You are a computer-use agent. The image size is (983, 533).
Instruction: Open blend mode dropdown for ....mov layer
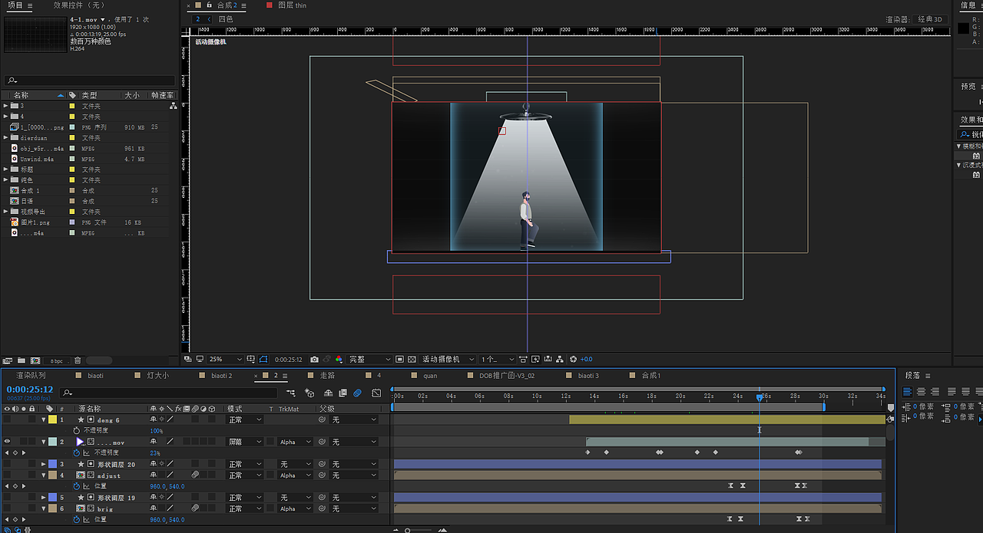click(244, 442)
